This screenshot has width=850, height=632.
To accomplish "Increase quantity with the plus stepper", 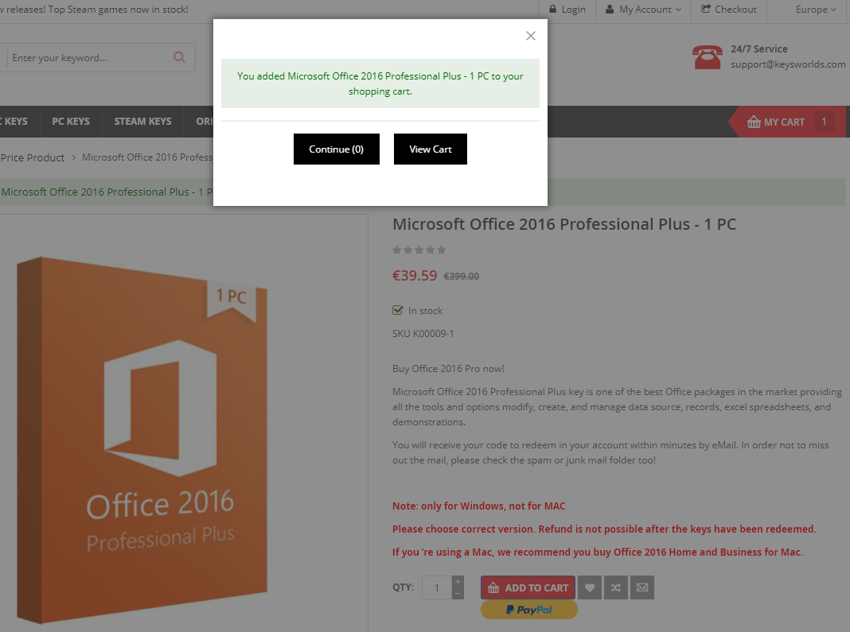I will pos(458,582).
